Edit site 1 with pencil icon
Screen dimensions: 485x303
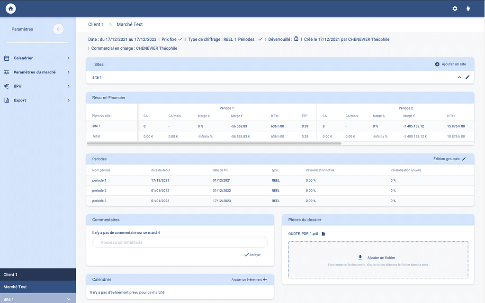(x=467, y=77)
